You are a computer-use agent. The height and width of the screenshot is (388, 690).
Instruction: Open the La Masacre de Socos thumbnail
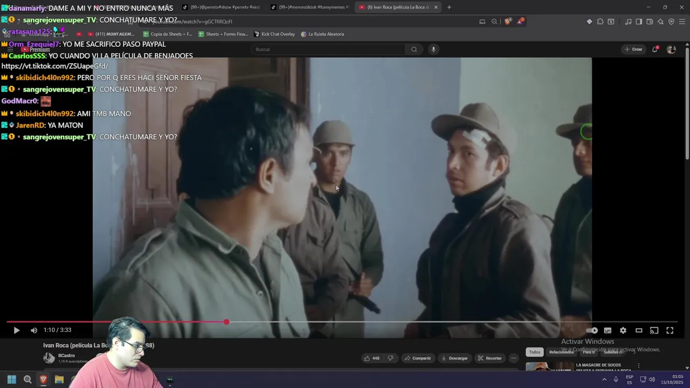(x=549, y=367)
